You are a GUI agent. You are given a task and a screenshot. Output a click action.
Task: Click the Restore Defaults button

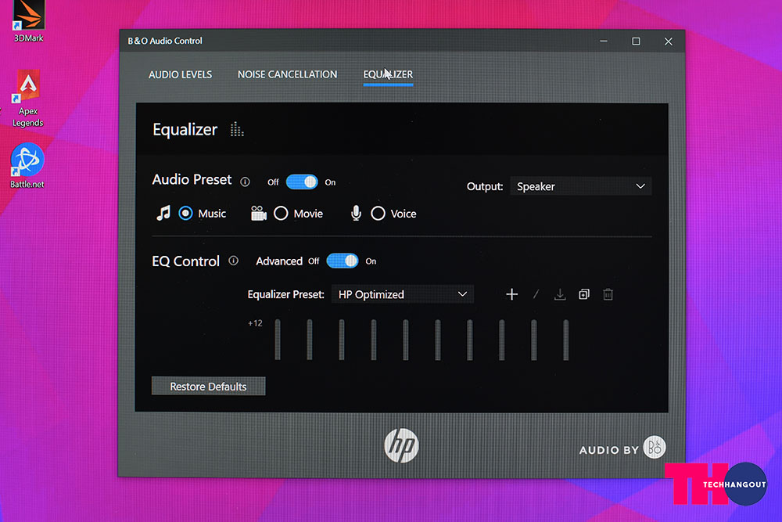pyautogui.click(x=209, y=387)
